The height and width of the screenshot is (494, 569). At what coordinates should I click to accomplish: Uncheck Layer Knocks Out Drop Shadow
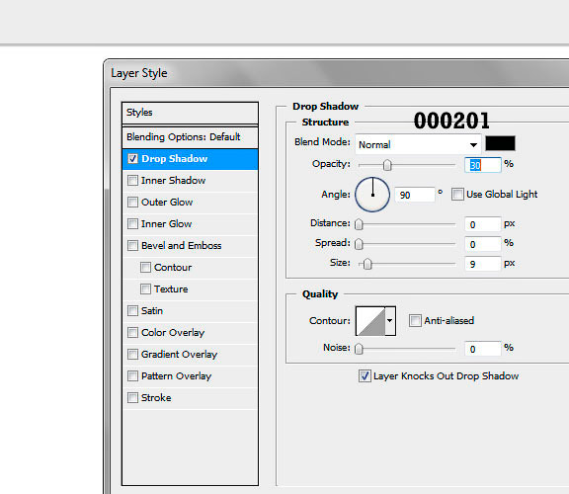pos(365,375)
